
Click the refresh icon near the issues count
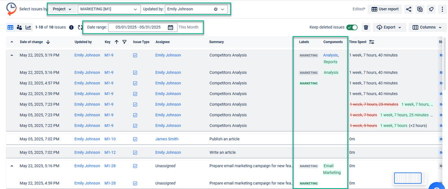(80, 27)
